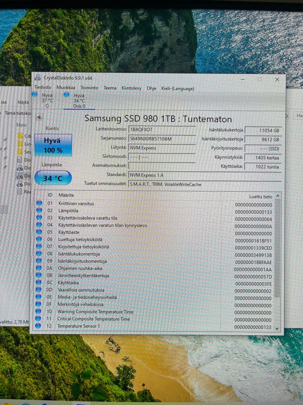Image resolution: width=303 pixels, height=405 pixels.
Task: Click the 34 °C temperature button
Action: tap(53, 178)
